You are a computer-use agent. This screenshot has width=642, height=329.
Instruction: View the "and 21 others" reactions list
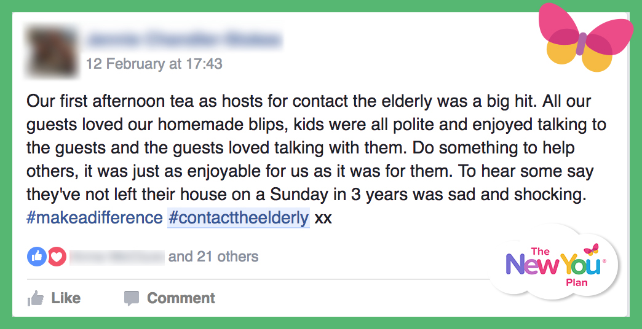tap(213, 257)
